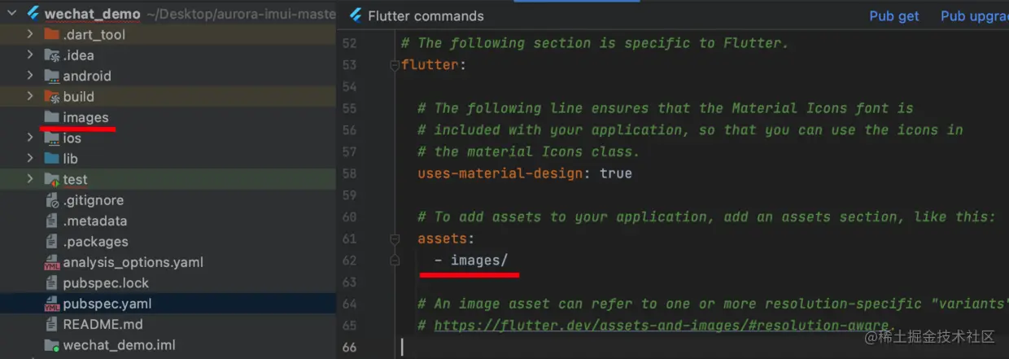Run the Pub upgrade command
Image resolution: width=1009 pixels, height=359 pixels.
974,16
